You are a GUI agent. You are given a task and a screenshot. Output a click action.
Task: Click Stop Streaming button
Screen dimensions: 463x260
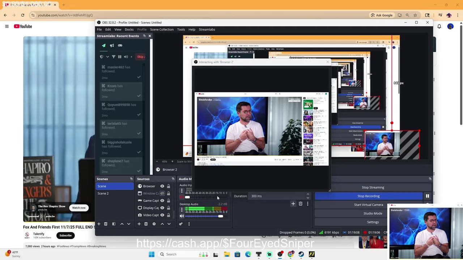373,187
